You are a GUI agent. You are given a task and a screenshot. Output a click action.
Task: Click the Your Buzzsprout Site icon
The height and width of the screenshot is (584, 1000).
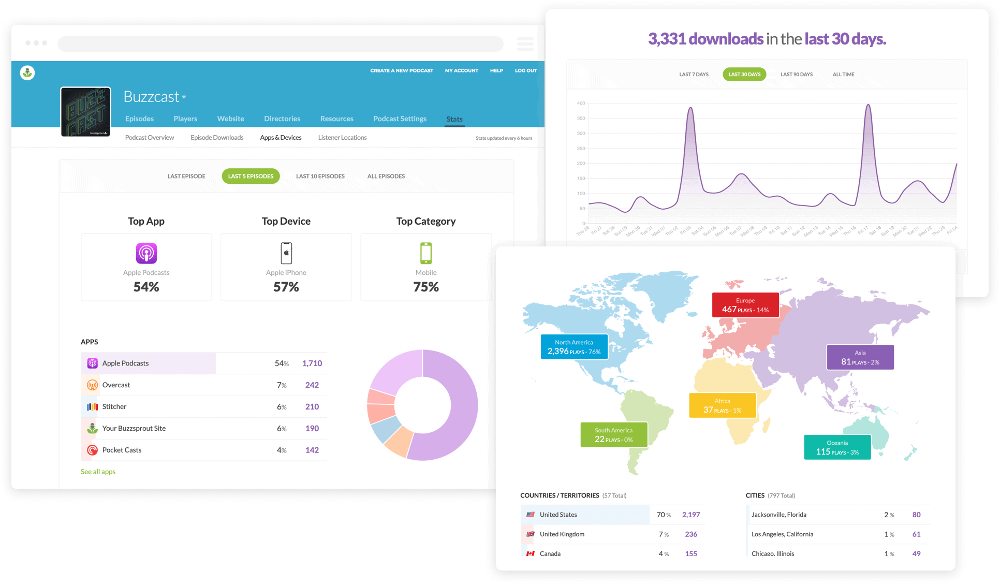click(x=92, y=428)
